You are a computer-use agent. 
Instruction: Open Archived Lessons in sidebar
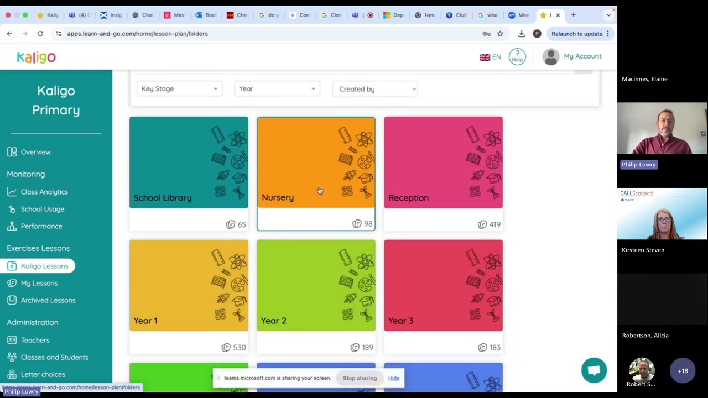(41, 300)
